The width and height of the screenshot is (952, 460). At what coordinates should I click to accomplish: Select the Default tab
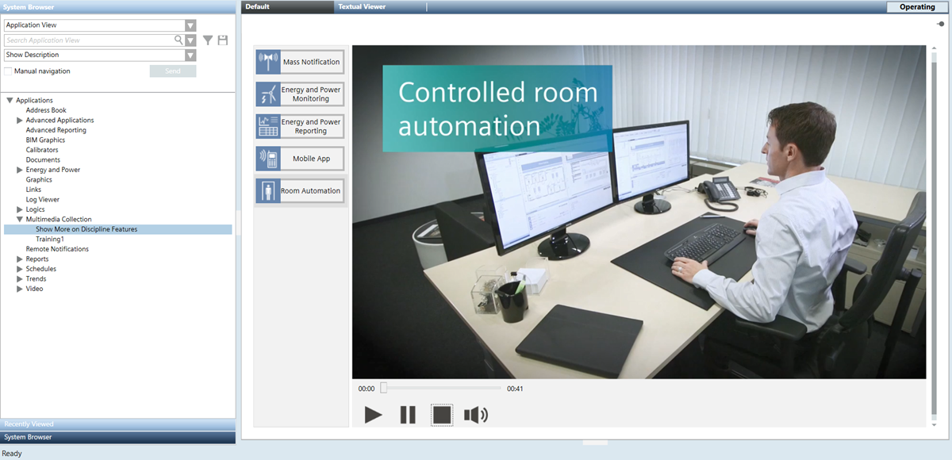[x=258, y=7]
